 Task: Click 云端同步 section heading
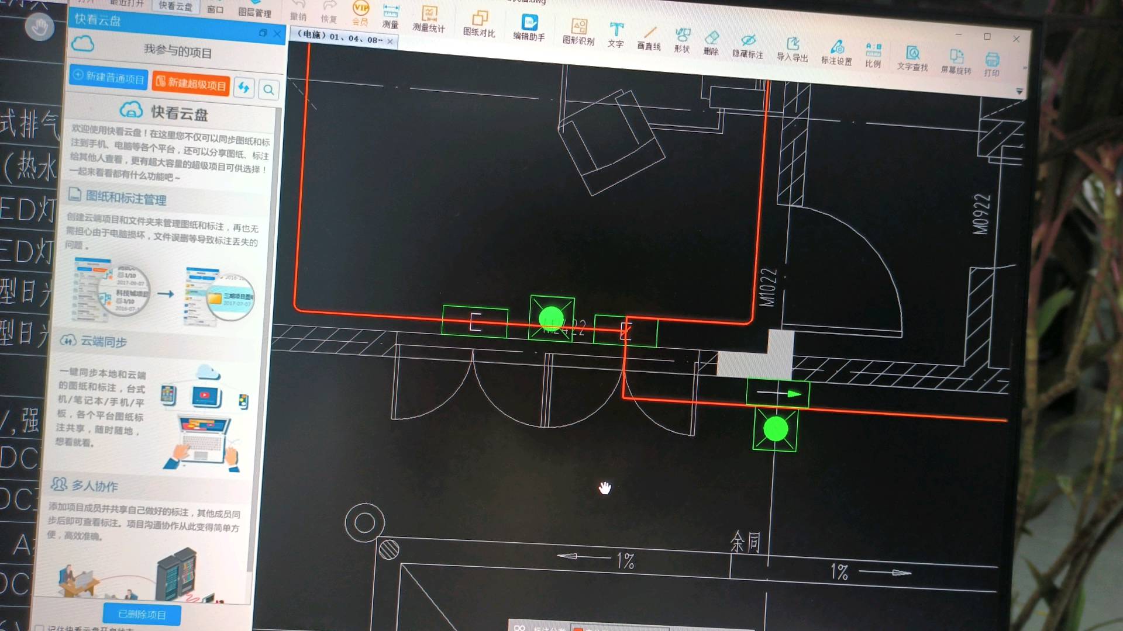[x=104, y=341]
